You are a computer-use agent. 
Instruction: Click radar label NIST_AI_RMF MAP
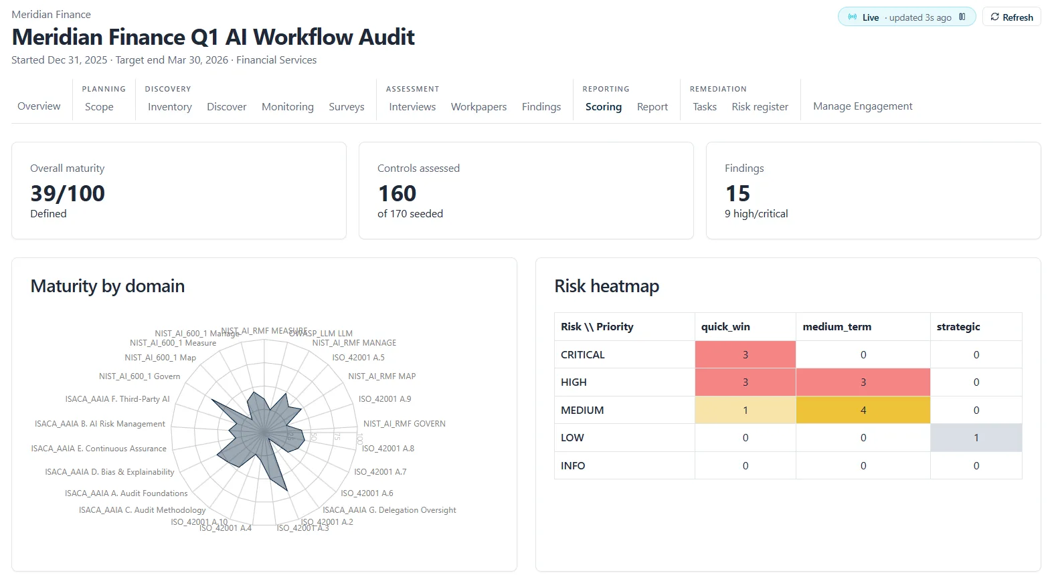click(382, 376)
